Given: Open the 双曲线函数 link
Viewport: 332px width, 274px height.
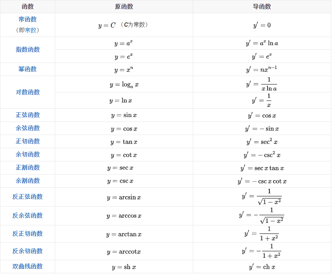Looking at the screenshot, I should (x=27, y=267).
